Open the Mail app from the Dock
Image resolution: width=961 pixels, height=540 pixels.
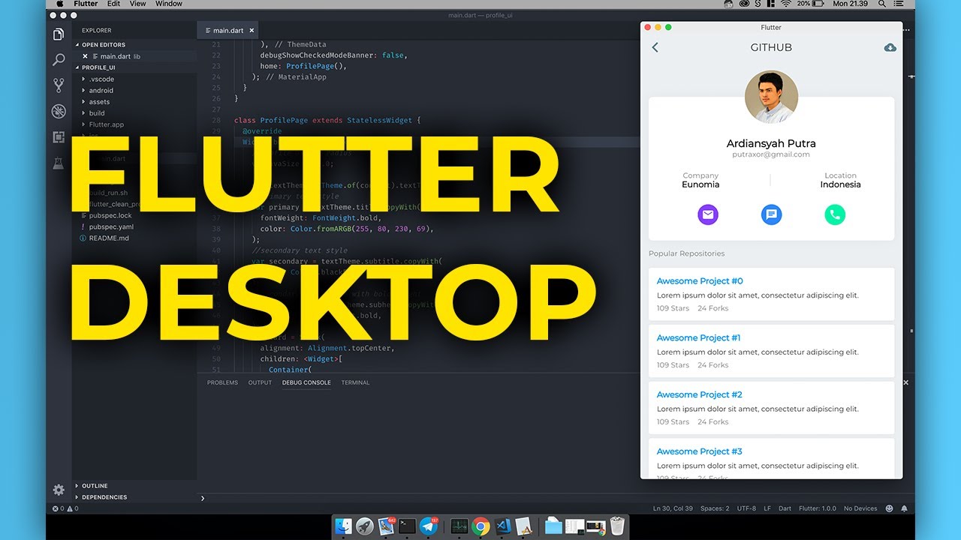point(387,526)
